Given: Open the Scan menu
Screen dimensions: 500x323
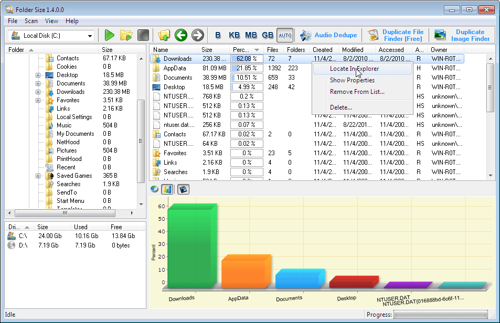Looking at the screenshot, I should (31, 21).
